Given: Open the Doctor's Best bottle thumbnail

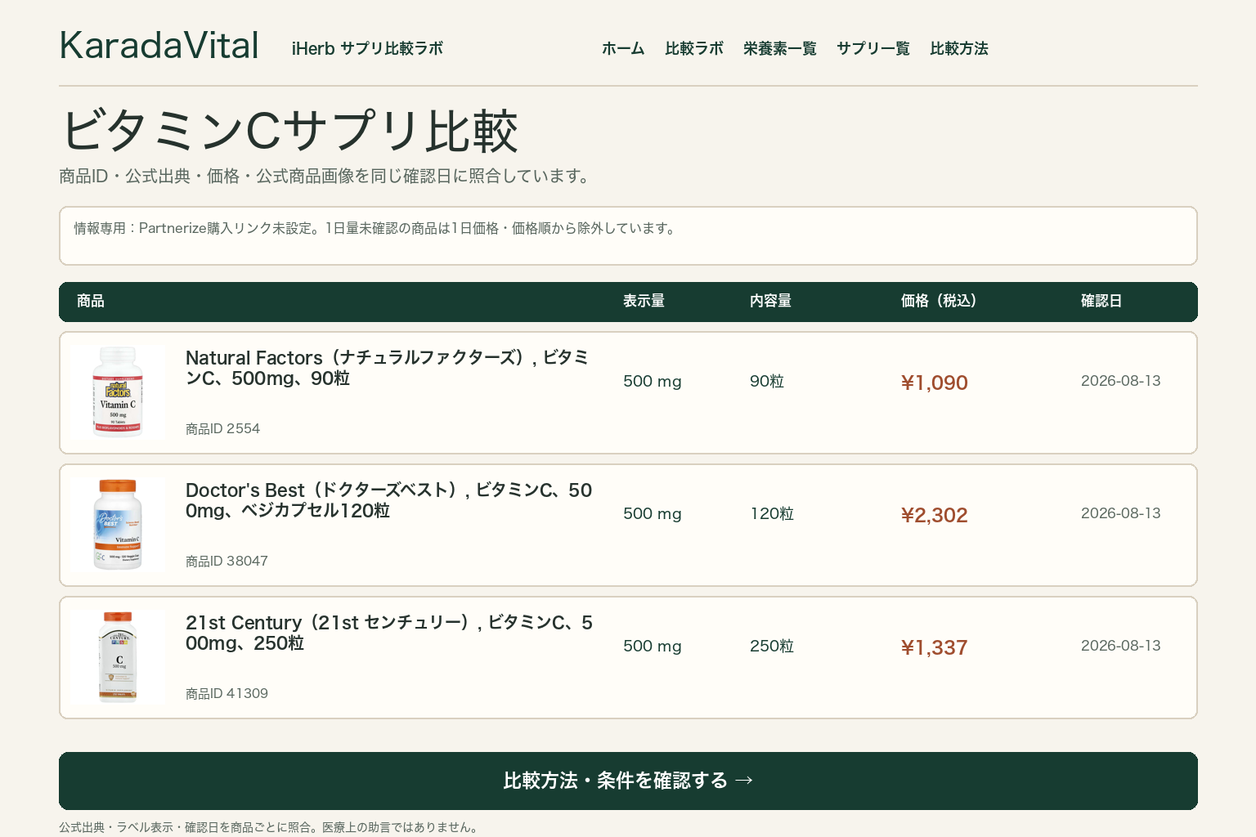Looking at the screenshot, I should pyautogui.click(x=118, y=525).
